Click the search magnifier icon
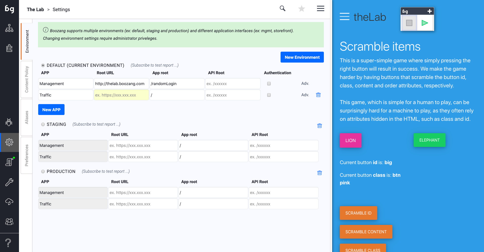 tap(282, 9)
